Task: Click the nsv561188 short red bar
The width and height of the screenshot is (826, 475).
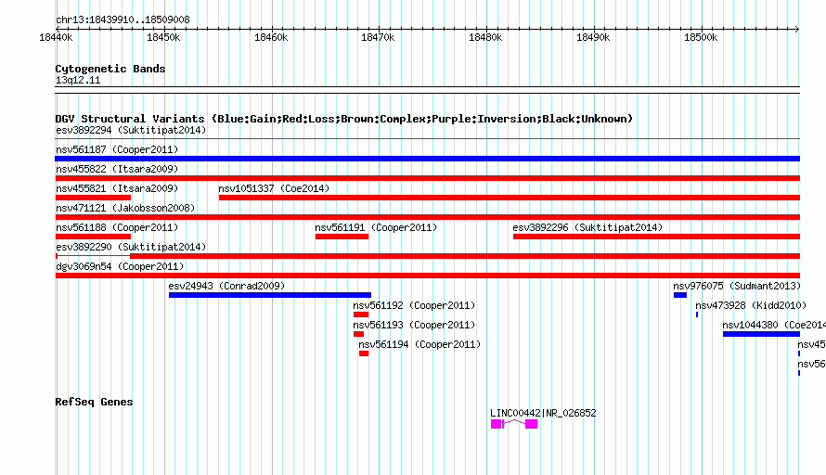Action: 93,237
